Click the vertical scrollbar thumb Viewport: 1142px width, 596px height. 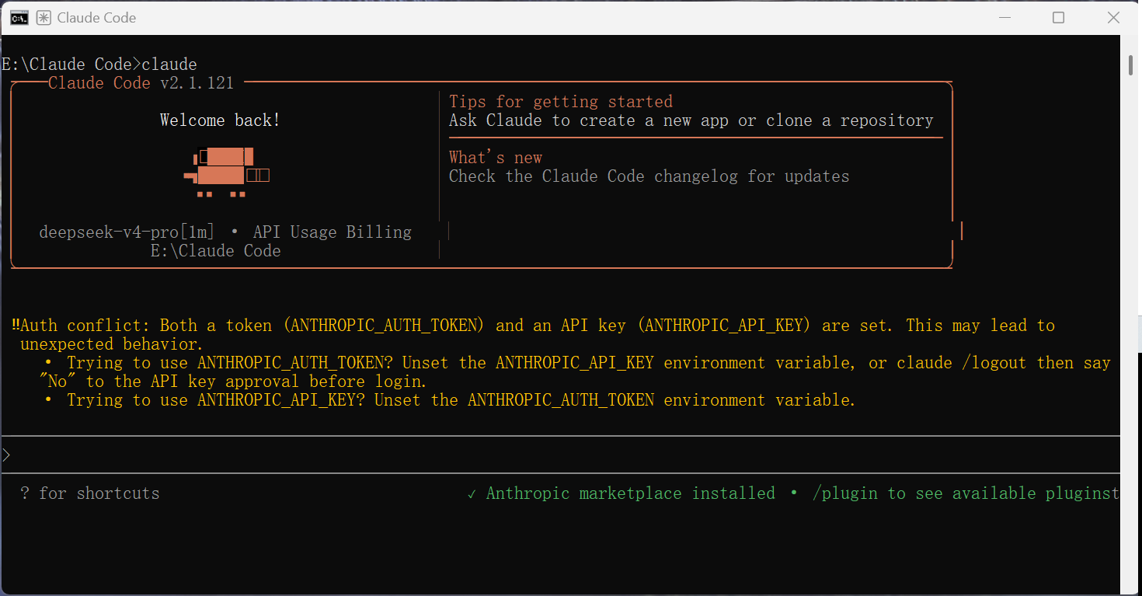[1131, 64]
